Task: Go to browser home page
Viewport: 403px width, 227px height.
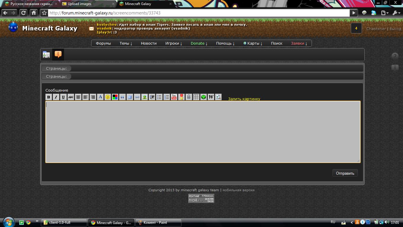Action: coord(34,13)
